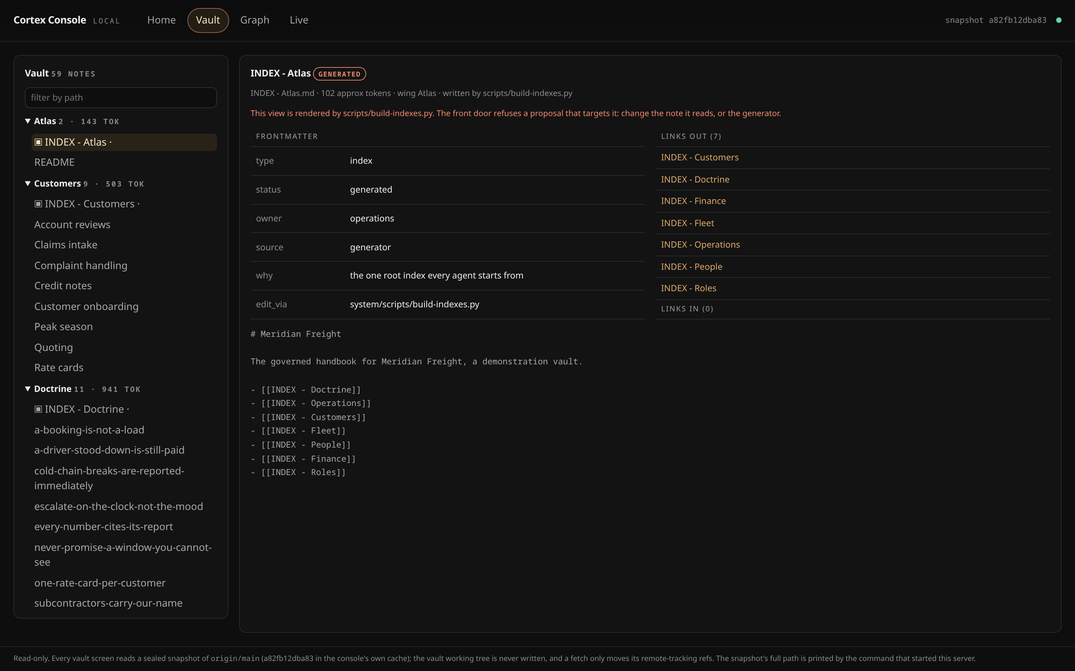Open the Claims intake note

124,245
